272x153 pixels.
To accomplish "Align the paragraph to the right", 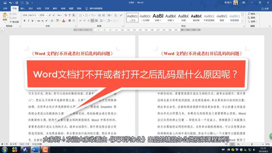I will click(x=88, y=21).
